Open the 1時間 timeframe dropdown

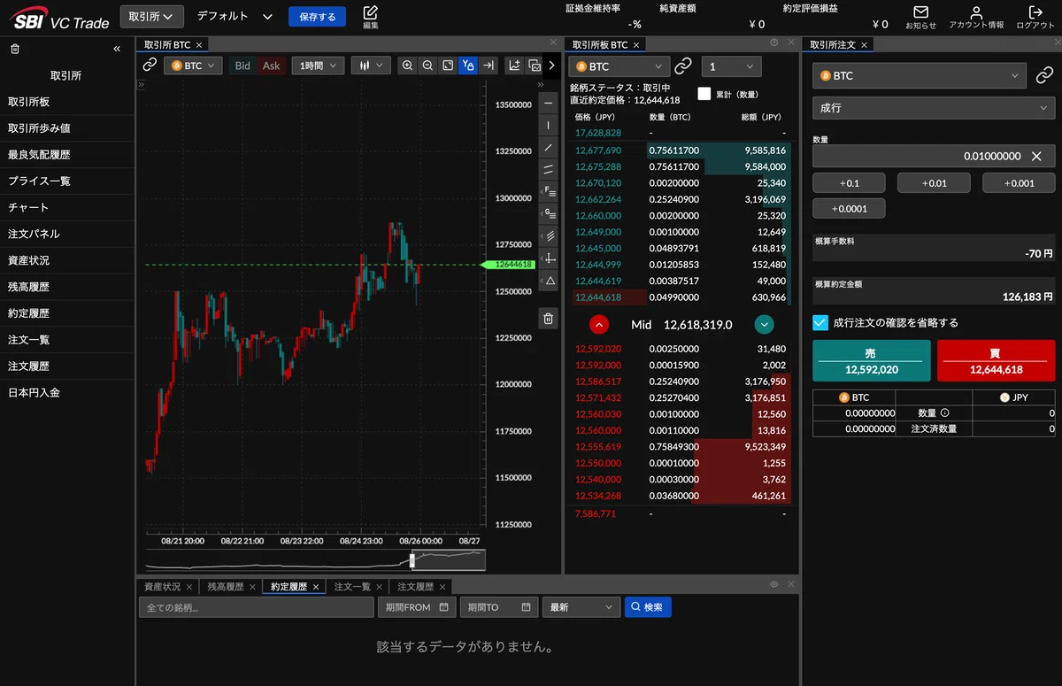click(318, 66)
